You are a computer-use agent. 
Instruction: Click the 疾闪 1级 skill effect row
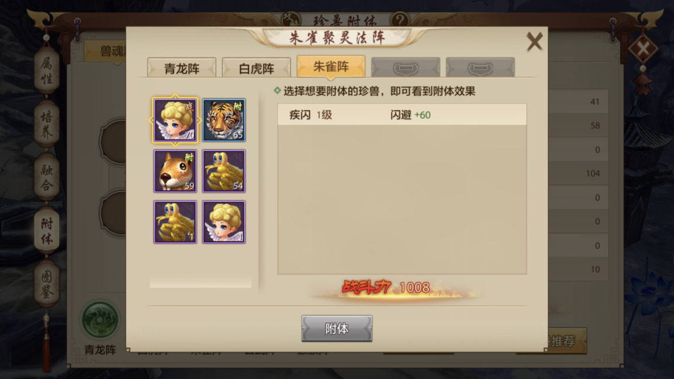coord(402,115)
